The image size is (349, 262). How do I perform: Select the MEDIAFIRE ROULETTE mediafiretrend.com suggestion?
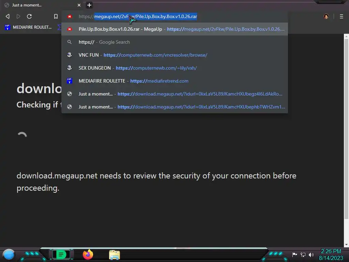point(175,81)
